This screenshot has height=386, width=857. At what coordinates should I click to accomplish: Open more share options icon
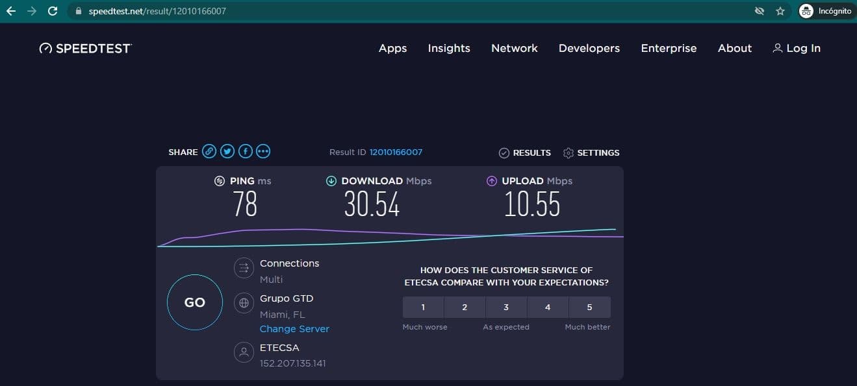coord(263,152)
